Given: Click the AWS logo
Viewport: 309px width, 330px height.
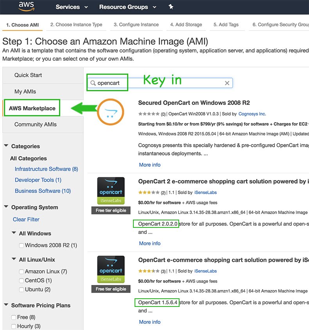Looking at the screenshot, I should pos(26,6).
